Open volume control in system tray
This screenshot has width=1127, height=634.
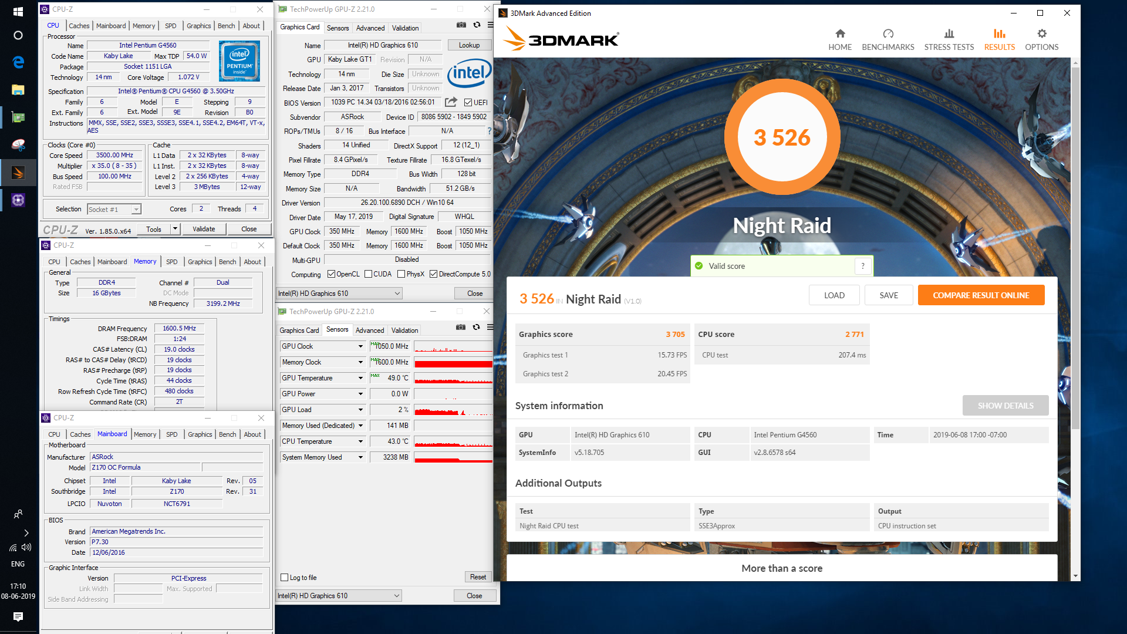tap(26, 547)
